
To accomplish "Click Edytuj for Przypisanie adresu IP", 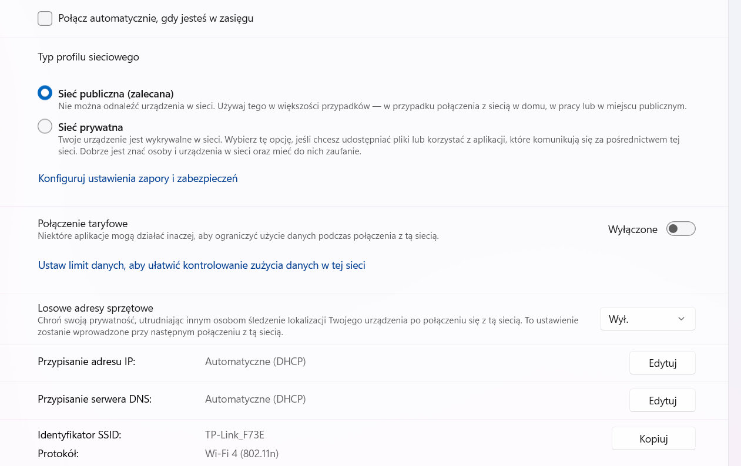I will tap(662, 363).
